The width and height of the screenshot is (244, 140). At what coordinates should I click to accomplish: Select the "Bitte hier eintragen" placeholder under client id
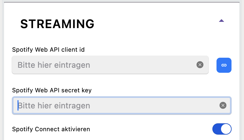[54, 65]
